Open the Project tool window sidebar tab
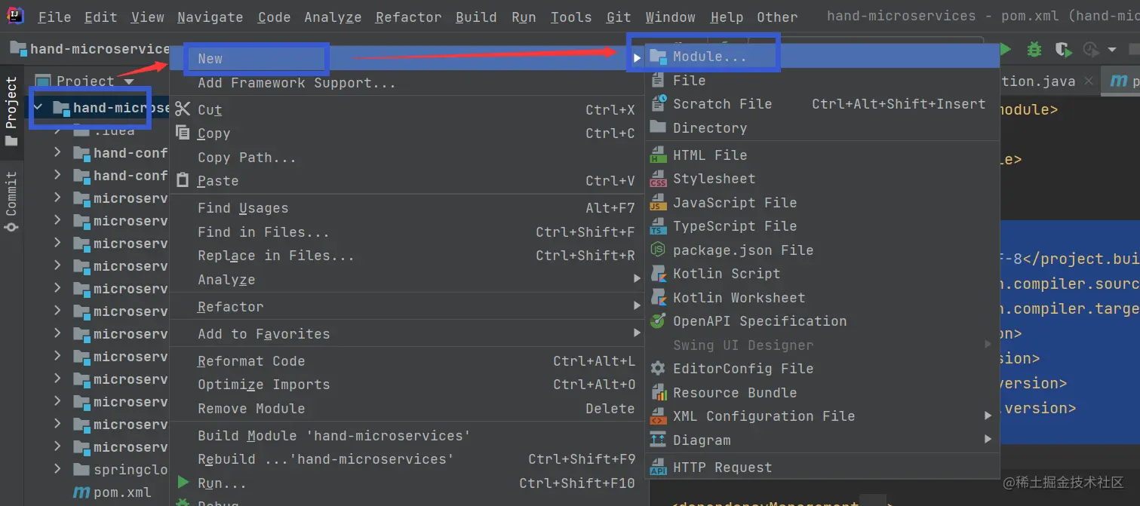The image size is (1140, 506). click(x=11, y=112)
